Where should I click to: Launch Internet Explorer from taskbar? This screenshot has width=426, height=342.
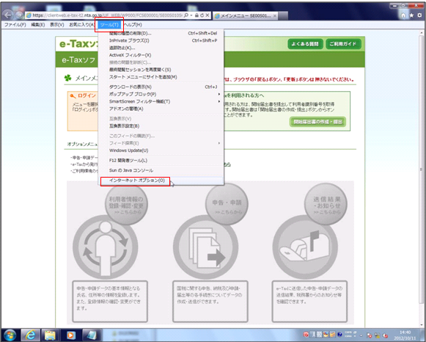pyautogui.click(x=30, y=335)
